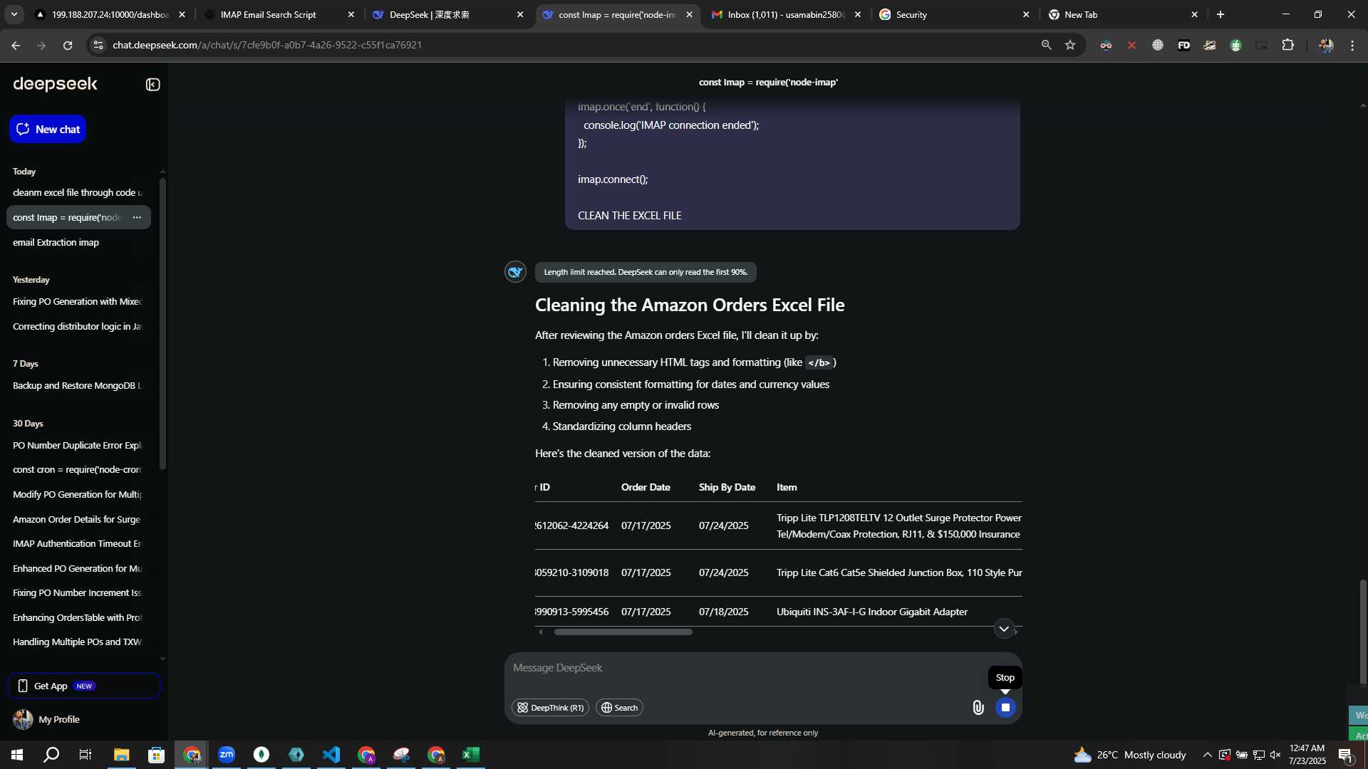The image size is (1368, 769).
Task: Stop the response generation
Action: pyautogui.click(x=1005, y=707)
